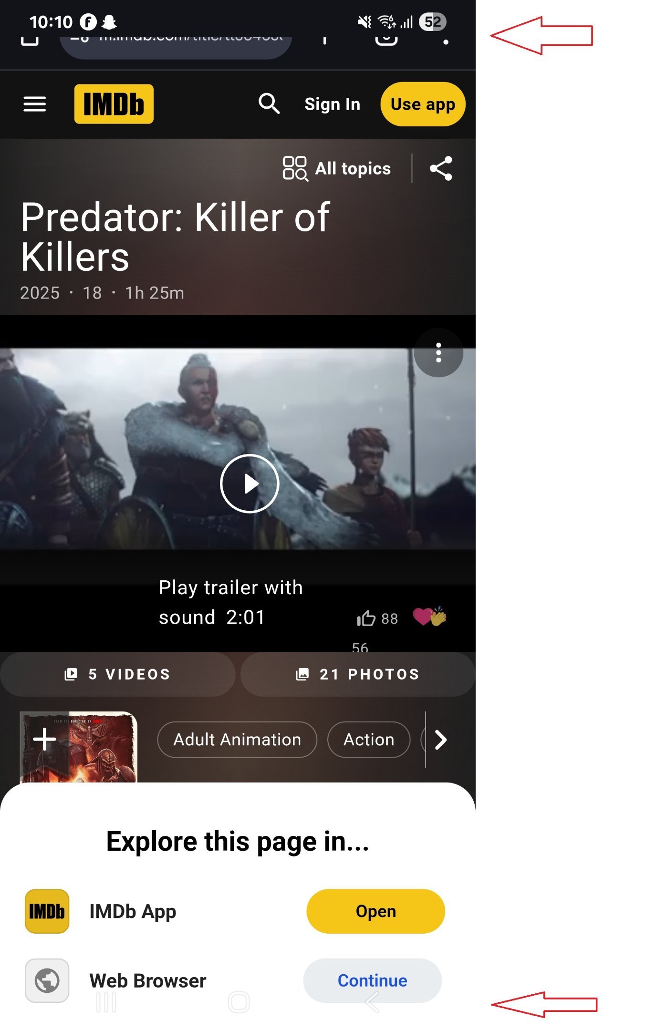The width and height of the screenshot is (656, 1030).
Task: Select the Action genre chip
Action: coord(369,740)
